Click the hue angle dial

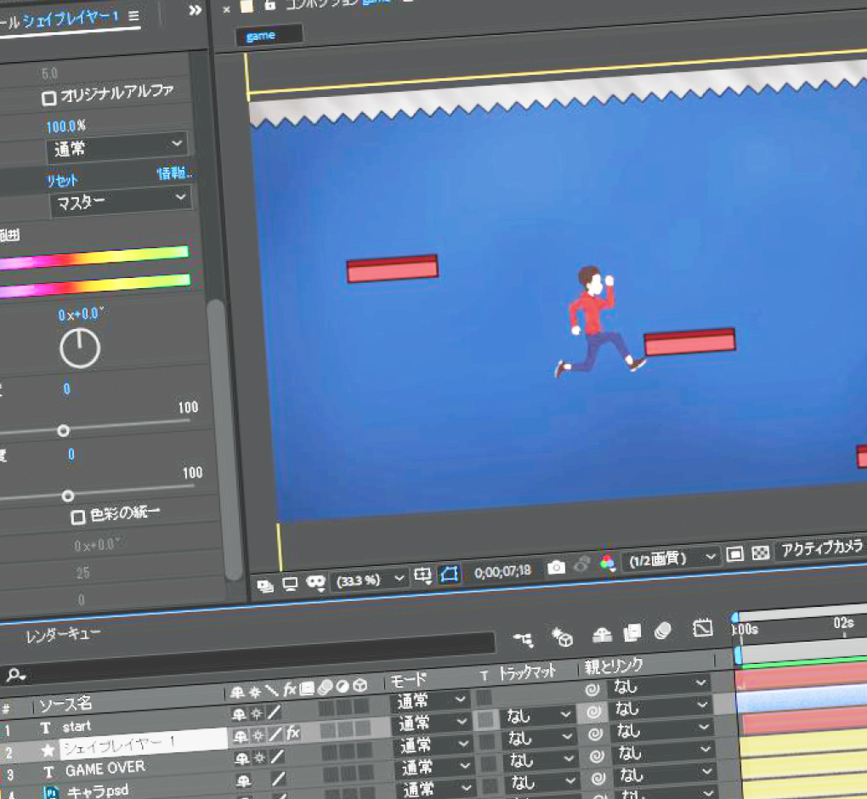coord(80,348)
